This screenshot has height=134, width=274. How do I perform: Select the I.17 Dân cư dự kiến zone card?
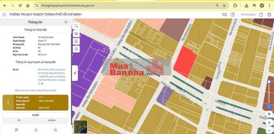(36, 103)
